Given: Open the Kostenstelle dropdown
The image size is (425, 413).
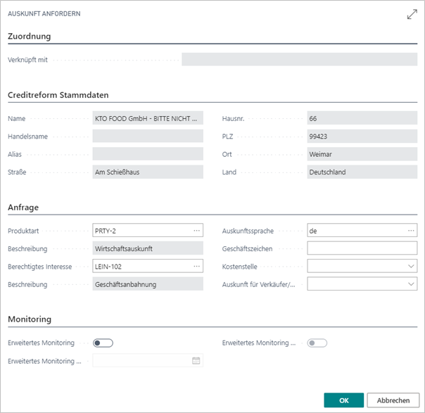Looking at the screenshot, I should point(411,266).
